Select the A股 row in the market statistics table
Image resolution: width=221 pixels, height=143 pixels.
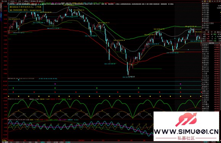[211, 34]
